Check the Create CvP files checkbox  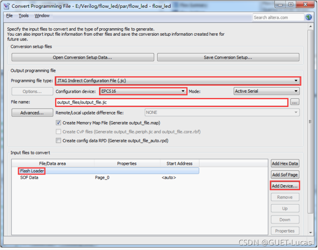coord(58,132)
